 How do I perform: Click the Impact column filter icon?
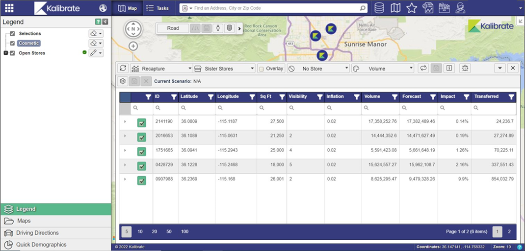[467, 97]
